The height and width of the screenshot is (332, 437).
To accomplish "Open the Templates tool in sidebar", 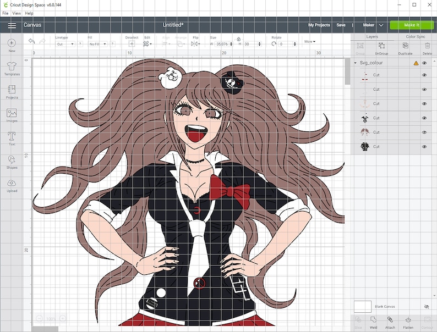I will [x=12, y=66].
